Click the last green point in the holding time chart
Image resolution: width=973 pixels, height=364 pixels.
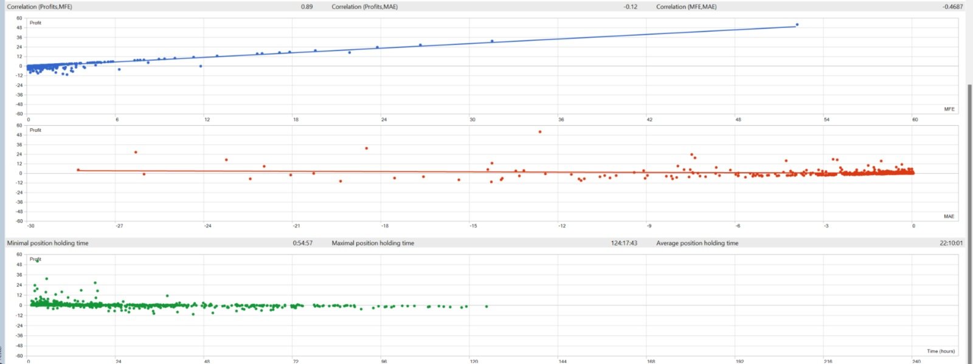pos(486,306)
